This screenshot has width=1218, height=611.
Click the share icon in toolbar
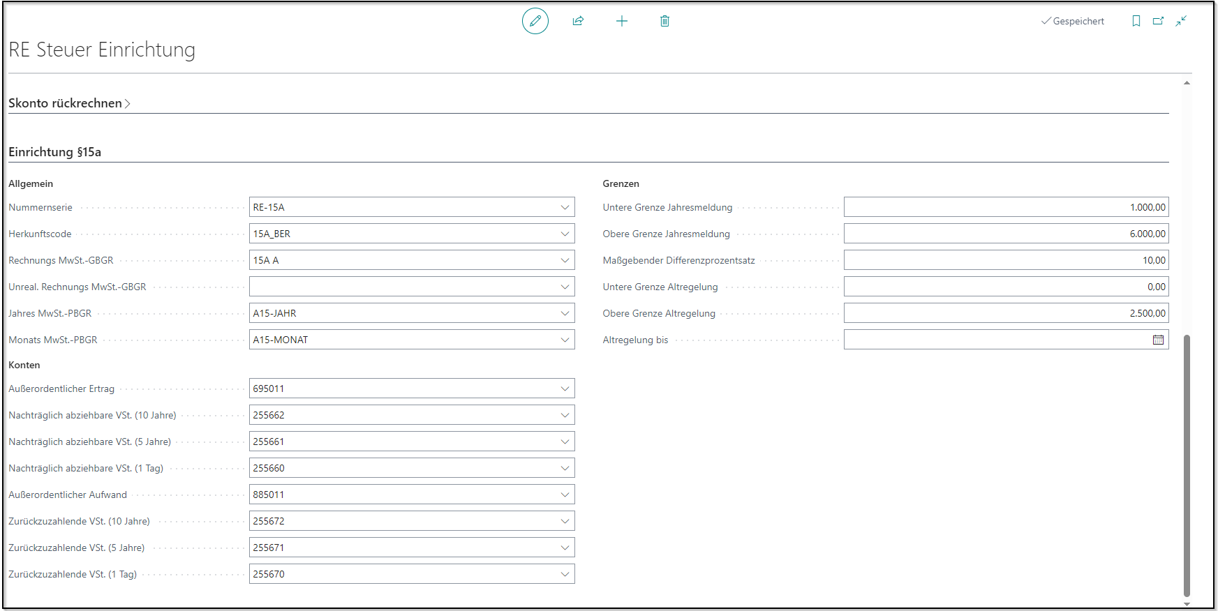click(578, 21)
